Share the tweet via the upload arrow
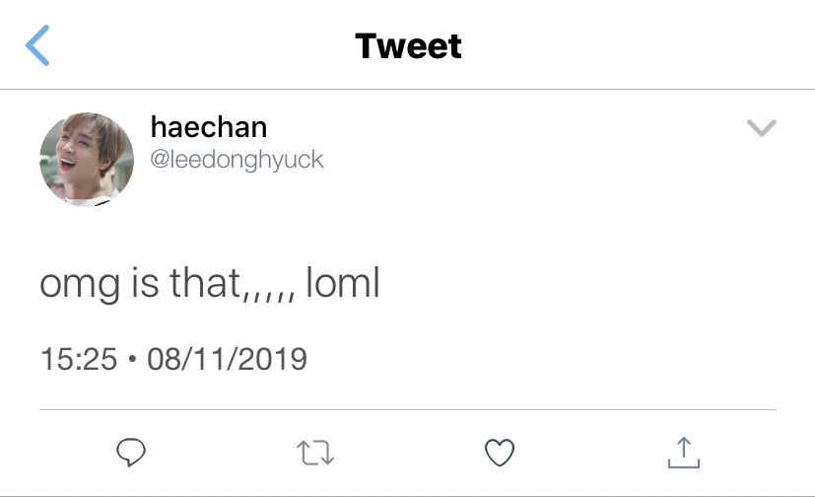The height and width of the screenshot is (497, 815). coord(684,453)
